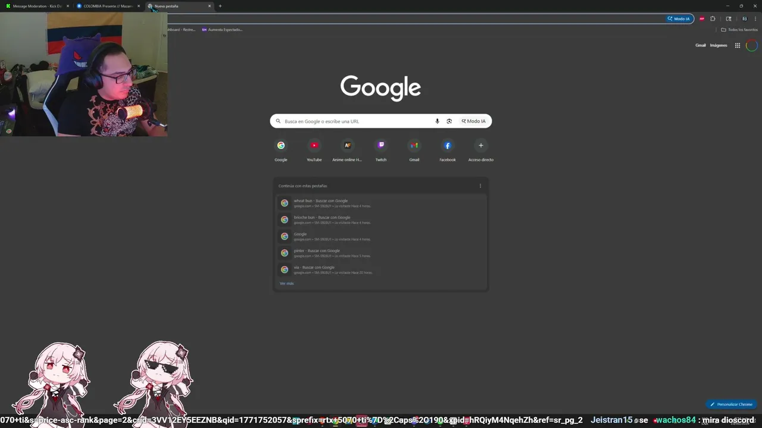
Task: Click the Google icon beside via entry
Action: 285,269
